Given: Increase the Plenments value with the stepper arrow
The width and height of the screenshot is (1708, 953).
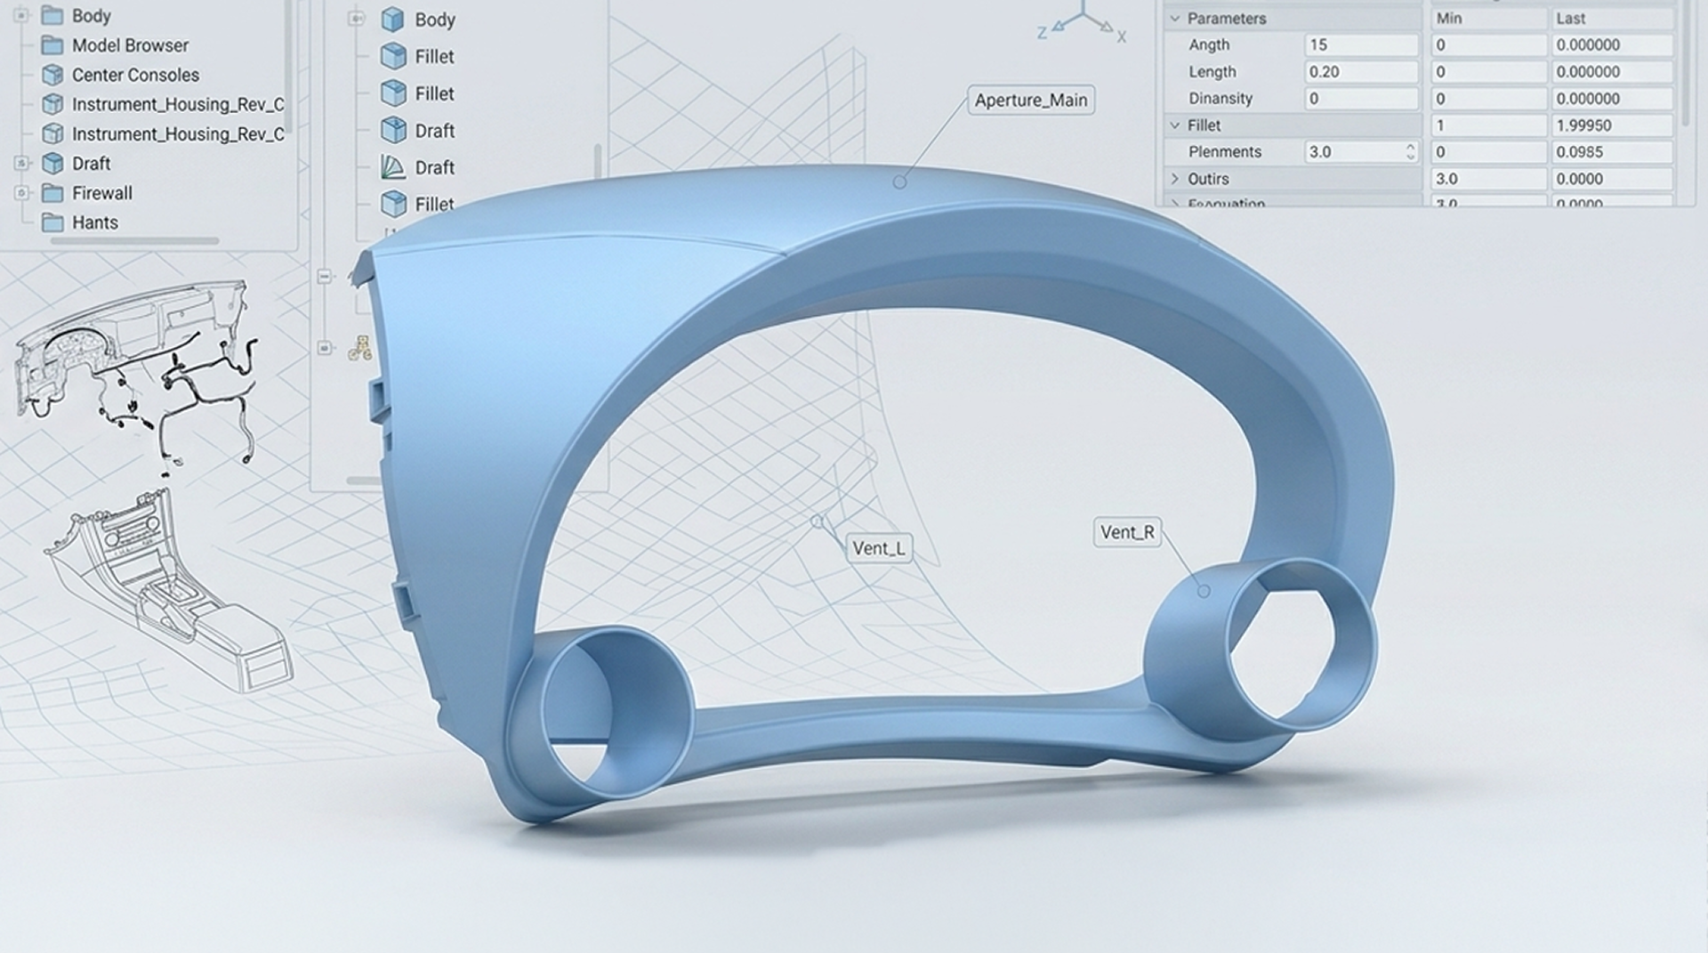Looking at the screenshot, I should (1410, 147).
